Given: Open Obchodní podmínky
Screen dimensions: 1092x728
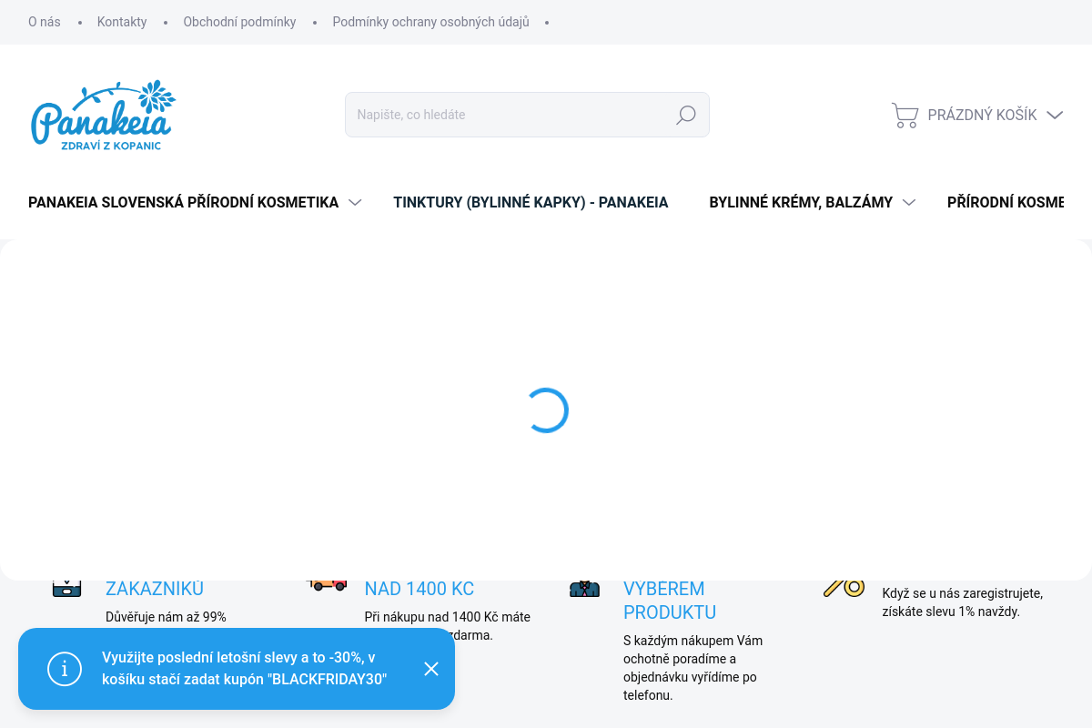Looking at the screenshot, I should (239, 22).
